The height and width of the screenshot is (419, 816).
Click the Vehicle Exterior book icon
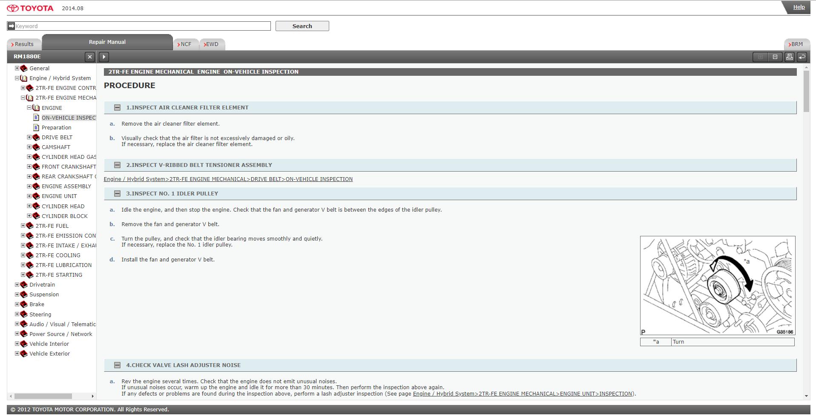(x=24, y=353)
